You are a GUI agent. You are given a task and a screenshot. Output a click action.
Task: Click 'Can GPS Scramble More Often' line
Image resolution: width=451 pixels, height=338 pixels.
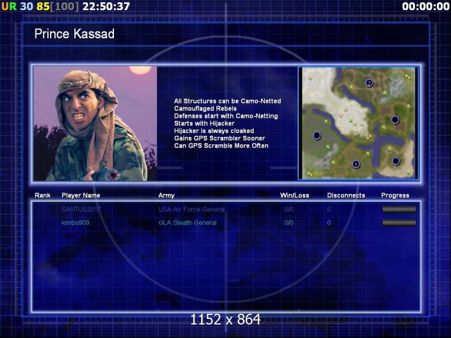point(221,146)
